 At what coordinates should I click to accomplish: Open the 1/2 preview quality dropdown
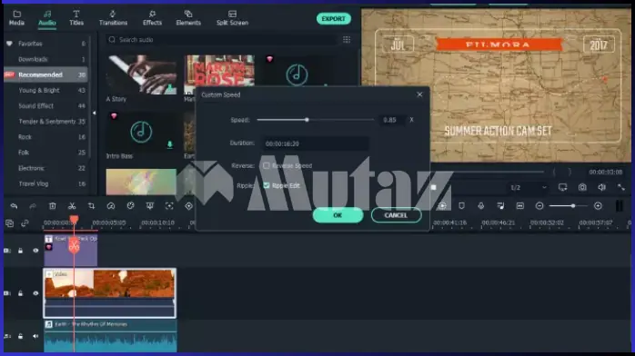click(528, 187)
